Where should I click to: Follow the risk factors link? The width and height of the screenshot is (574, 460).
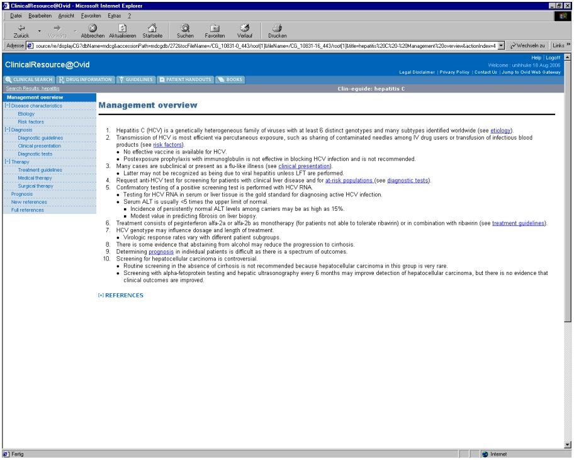point(167,145)
